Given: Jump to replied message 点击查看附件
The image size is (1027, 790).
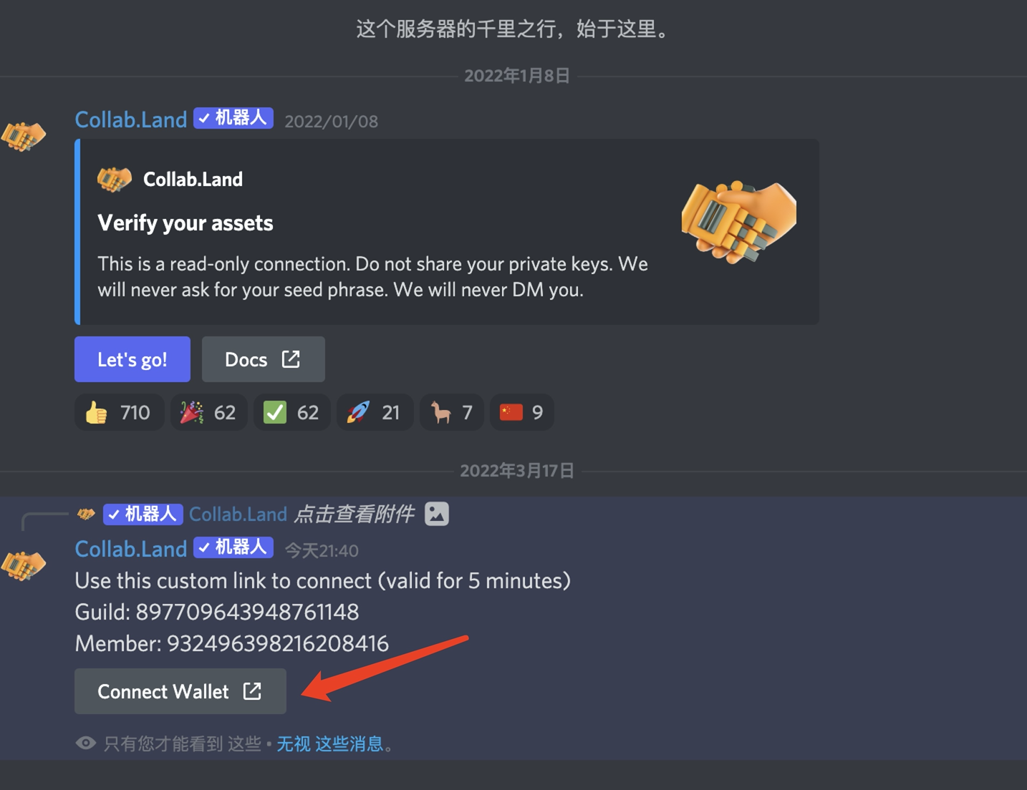Looking at the screenshot, I should point(354,514).
